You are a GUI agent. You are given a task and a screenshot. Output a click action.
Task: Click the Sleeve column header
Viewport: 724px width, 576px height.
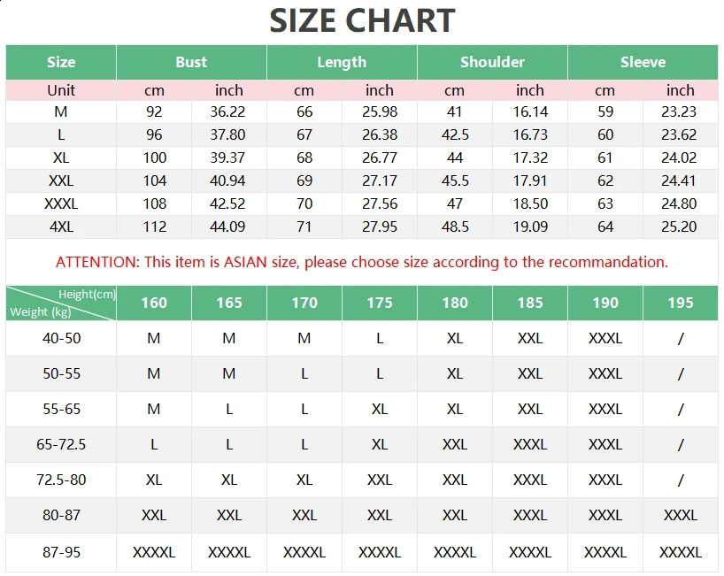(643, 62)
